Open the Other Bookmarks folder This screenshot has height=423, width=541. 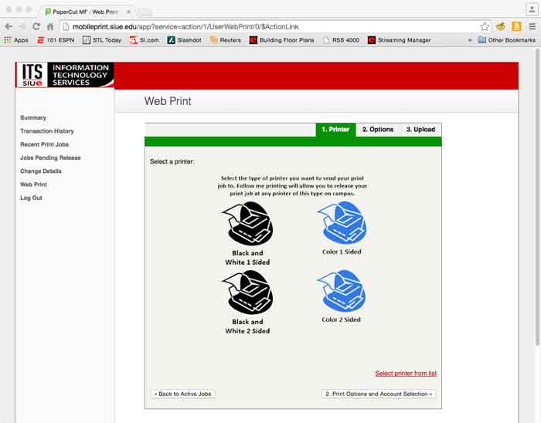tap(508, 40)
